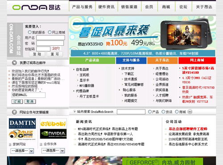The height and width of the screenshot is (165, 223).
Task: Click the round GO search icon
Action: coord(190,112)
